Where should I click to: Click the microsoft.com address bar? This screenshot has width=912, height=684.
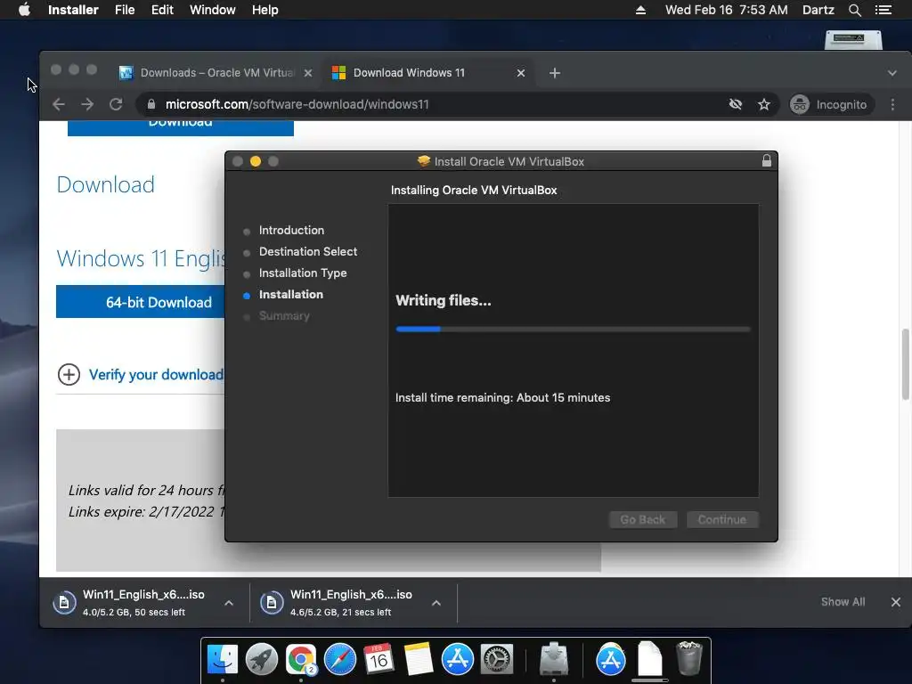[430, 105]
